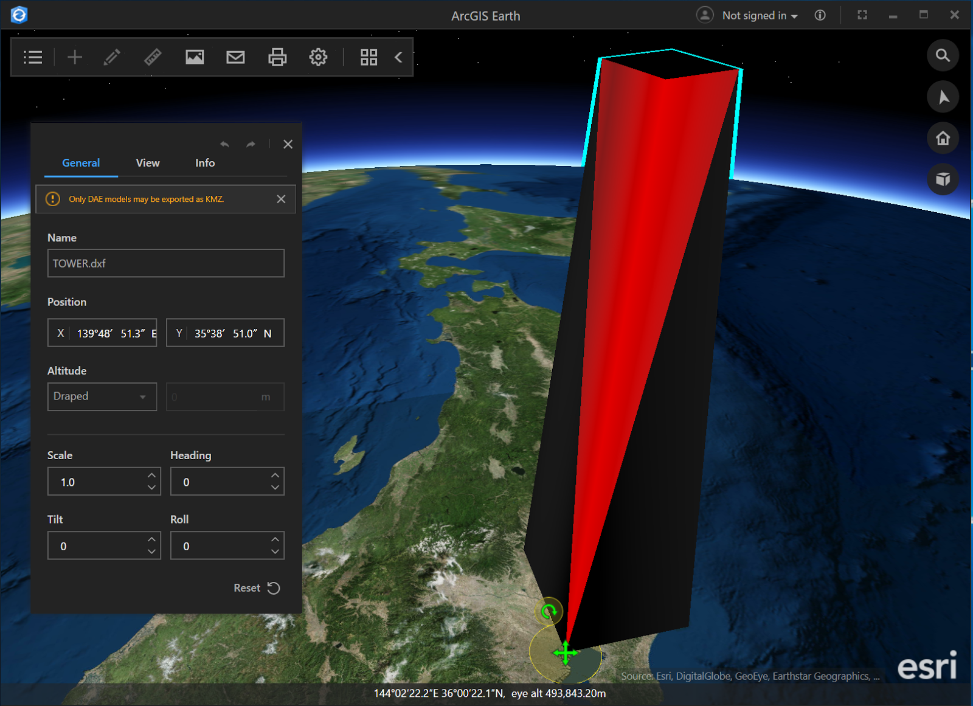Viewport: 973px width, 706px height.
Task: Select the Measure ruler tool
Action: tap(153, 57)
